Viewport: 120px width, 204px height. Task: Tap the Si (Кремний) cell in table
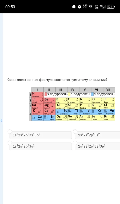pyautogui.click(x=73, y=106)
